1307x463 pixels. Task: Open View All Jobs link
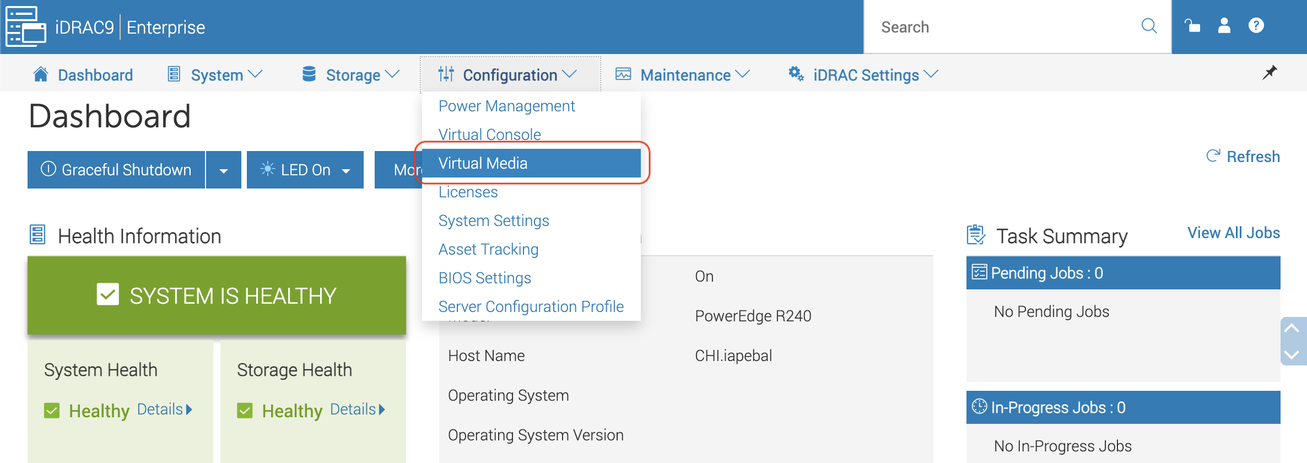1233,233
